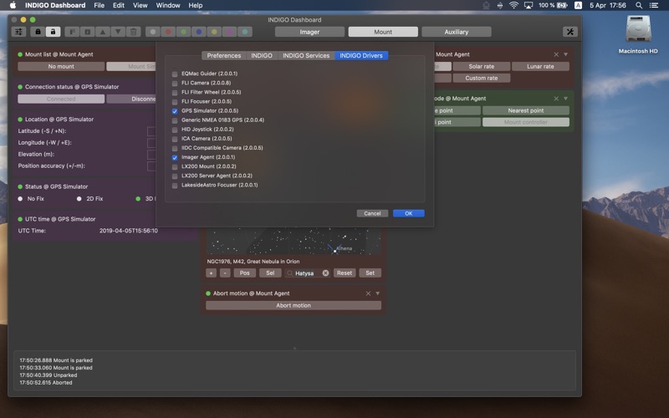Click the Nearest point button

[x=526, y=110]
